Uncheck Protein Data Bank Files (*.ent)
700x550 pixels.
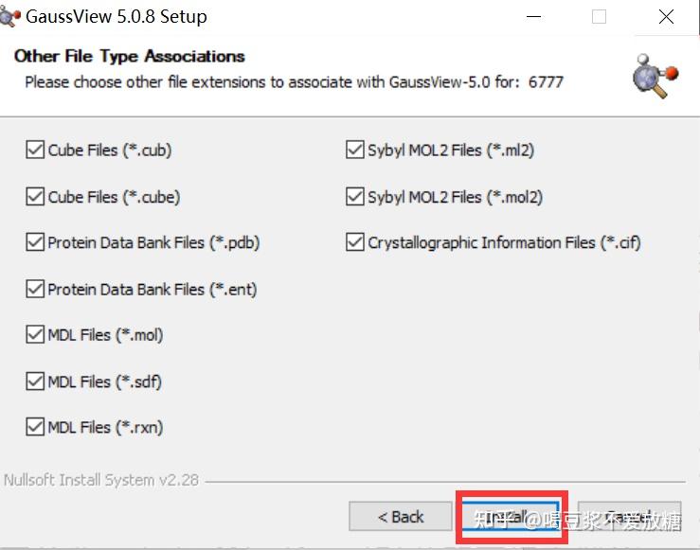(x=35, y=289)
